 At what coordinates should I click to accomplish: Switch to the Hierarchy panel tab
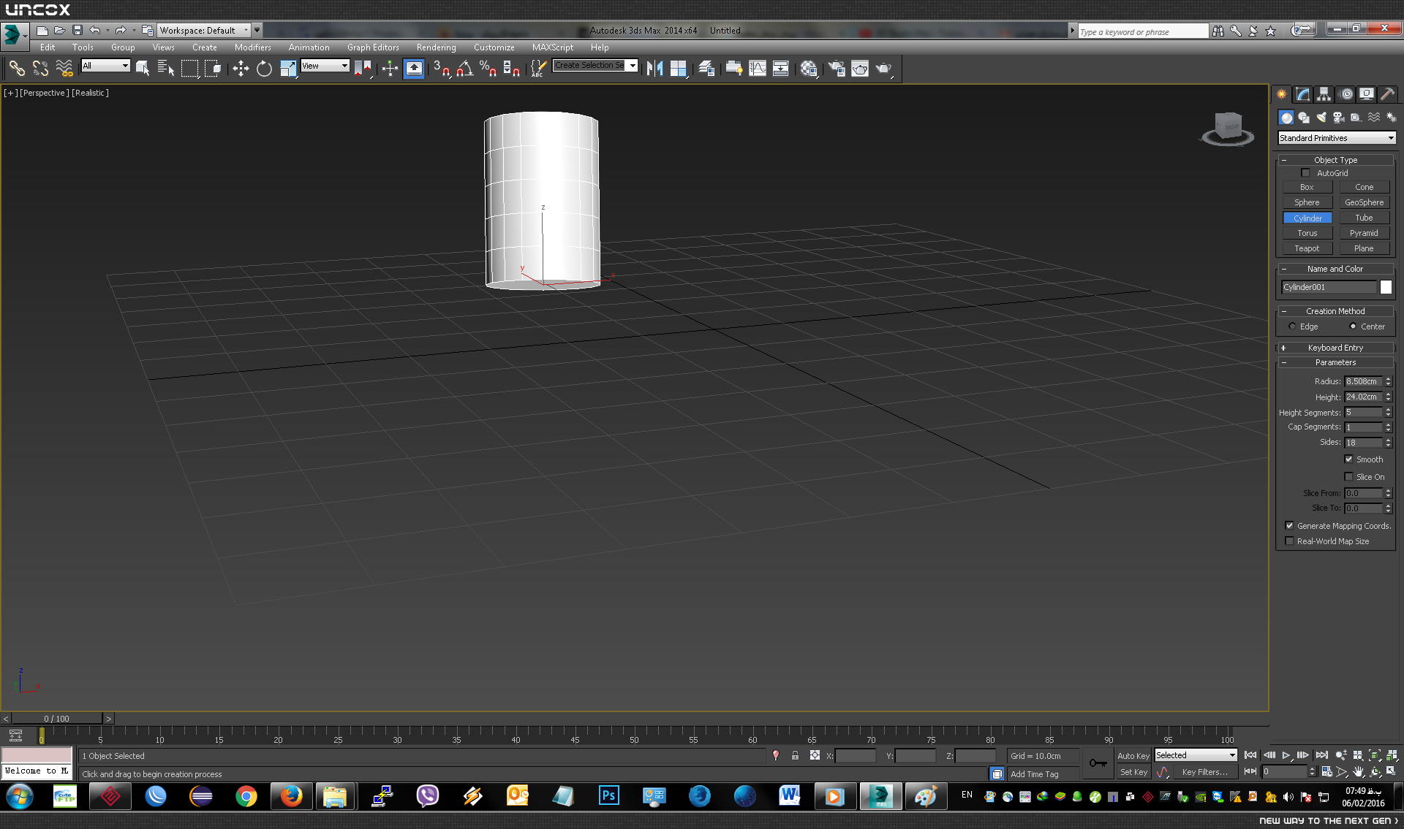point(1324,94)
